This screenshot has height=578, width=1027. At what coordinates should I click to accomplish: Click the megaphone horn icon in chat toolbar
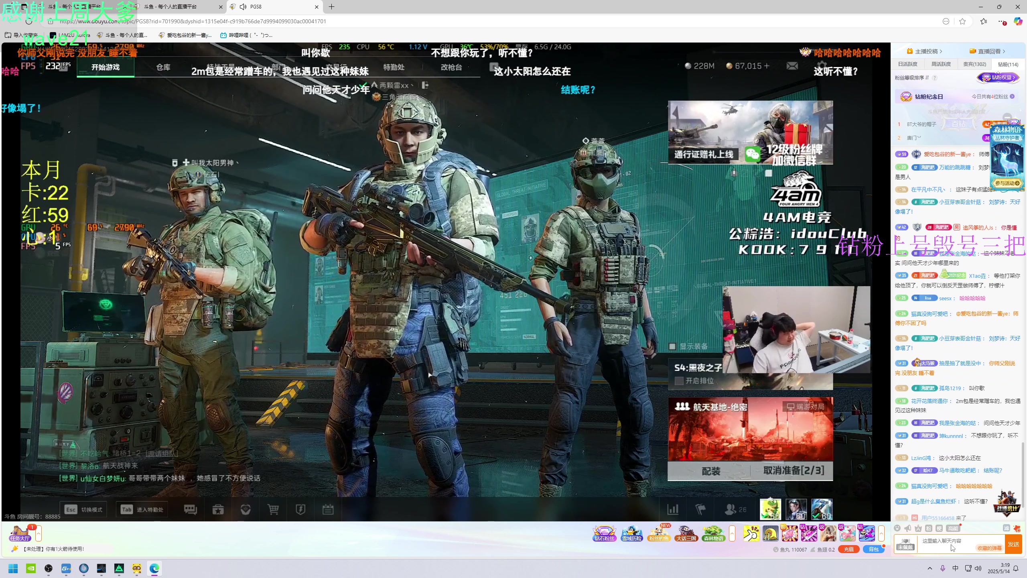point(908,528)
